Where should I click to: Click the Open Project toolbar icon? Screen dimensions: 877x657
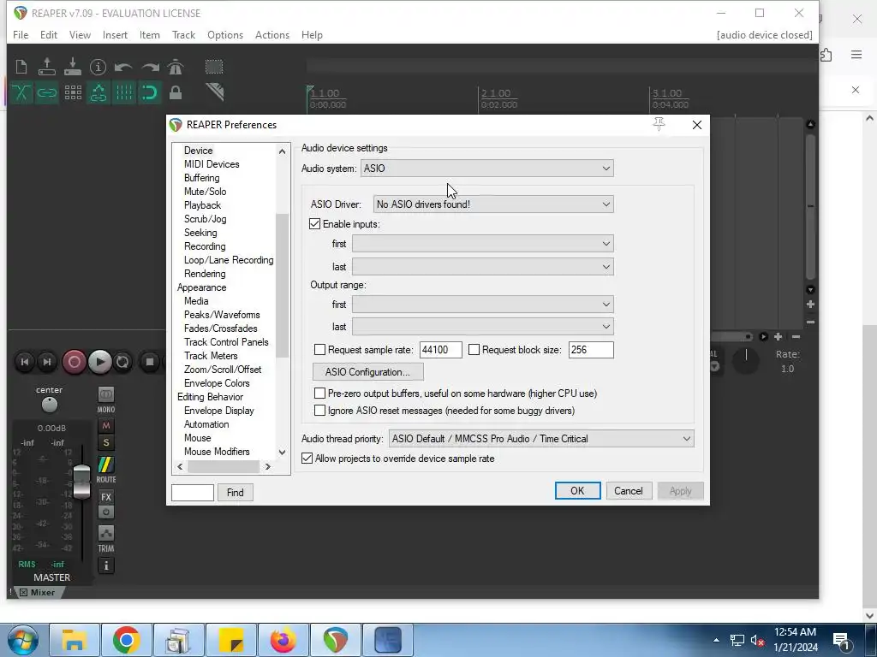pos(47,67)
